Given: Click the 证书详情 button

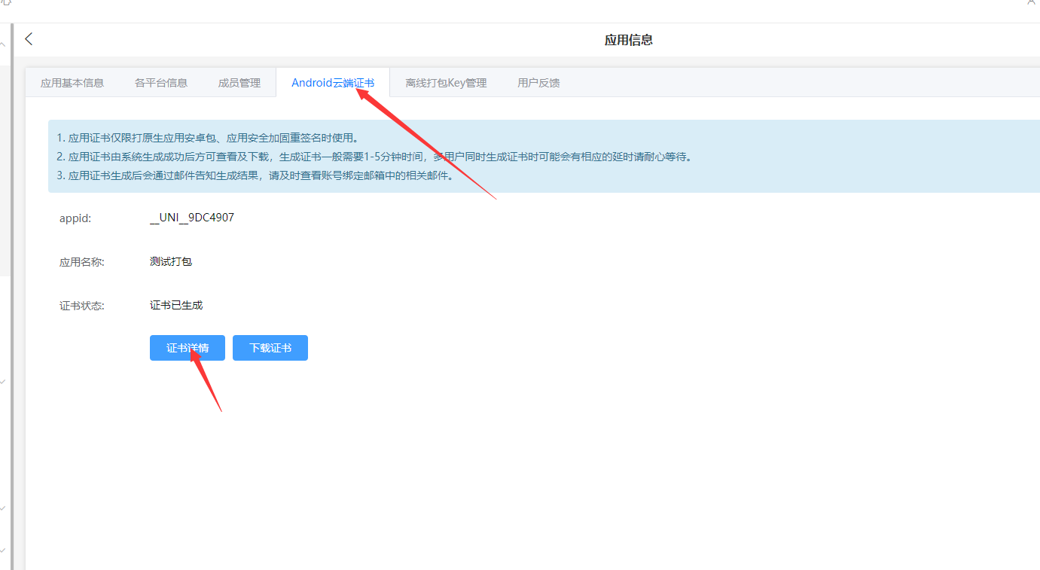Looking at the screenshot, I should (188, 348).
